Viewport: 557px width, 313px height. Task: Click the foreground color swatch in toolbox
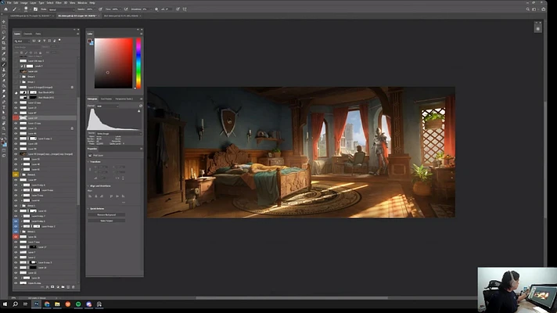[x=3, y=143]
